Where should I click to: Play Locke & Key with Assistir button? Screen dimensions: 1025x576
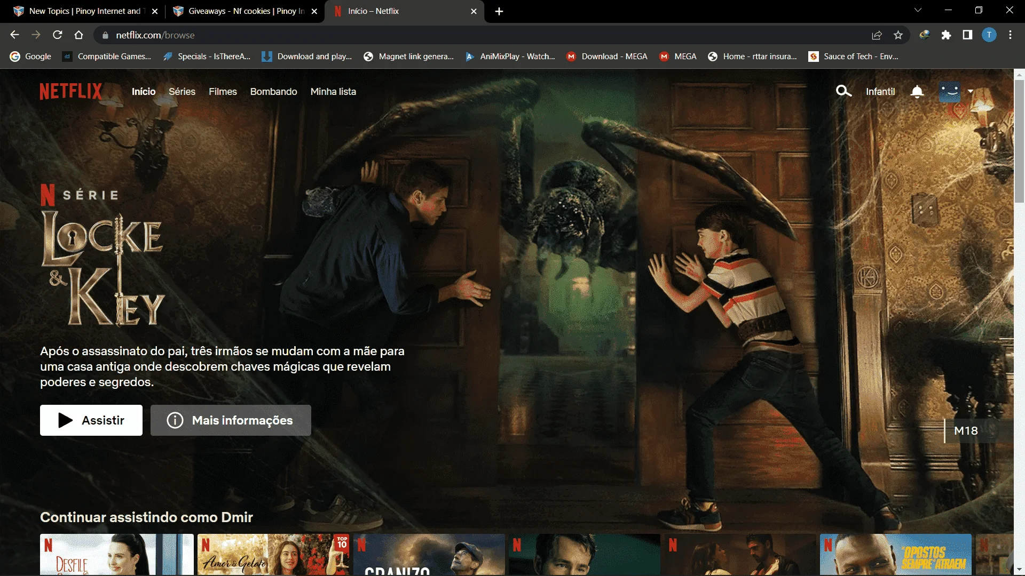click(91, 420)
